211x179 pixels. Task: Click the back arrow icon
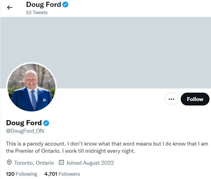point(10,7)
